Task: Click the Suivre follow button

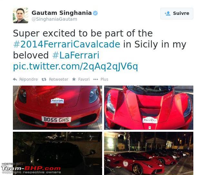Action: click(177, 13)
